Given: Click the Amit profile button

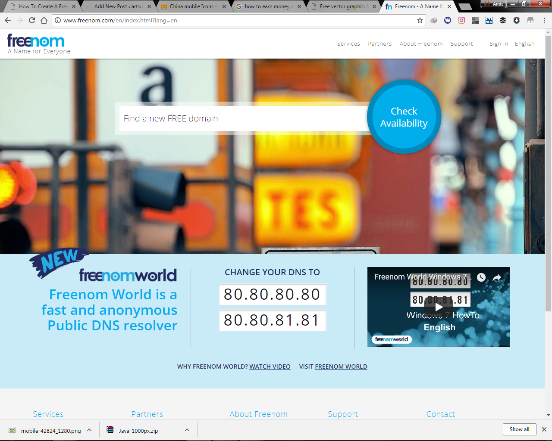Looking at the screenshot, I should (x=493, y=4).
